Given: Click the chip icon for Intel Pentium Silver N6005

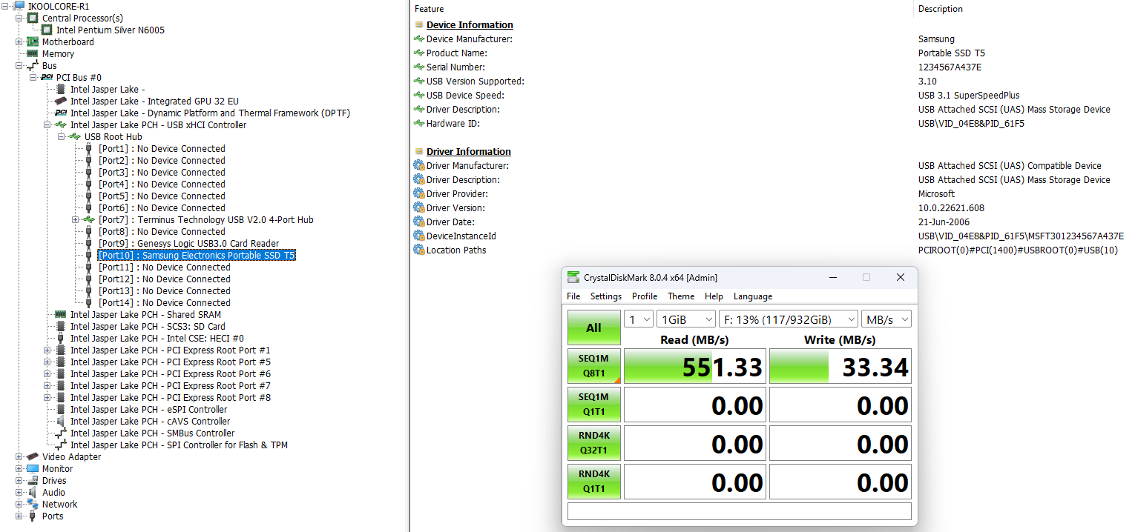Looking at the screenshot, I should [47, 30].
